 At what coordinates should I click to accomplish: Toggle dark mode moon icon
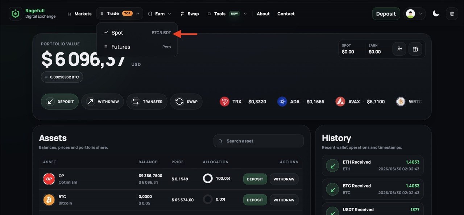(x=436, y=14)
